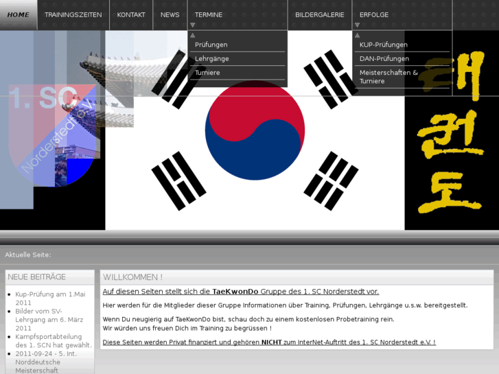Open the TERMINE menu
The image size is (499, 374).
pyautogui.click(x=209, y=15)
